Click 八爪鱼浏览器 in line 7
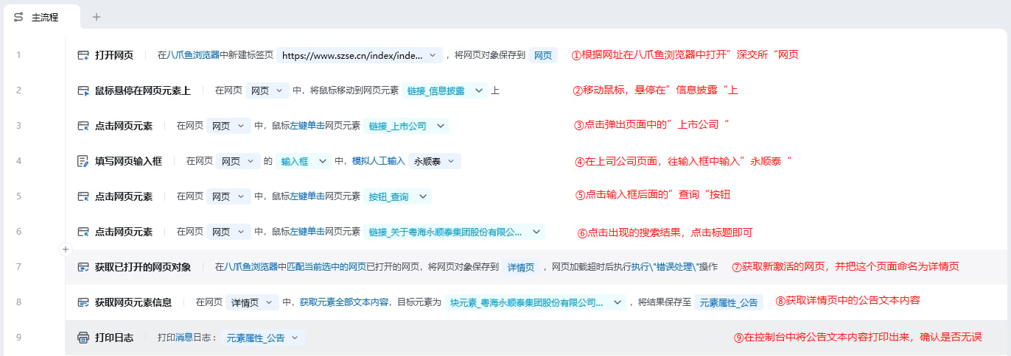The image size is (1011, 356). pos(251,267)
